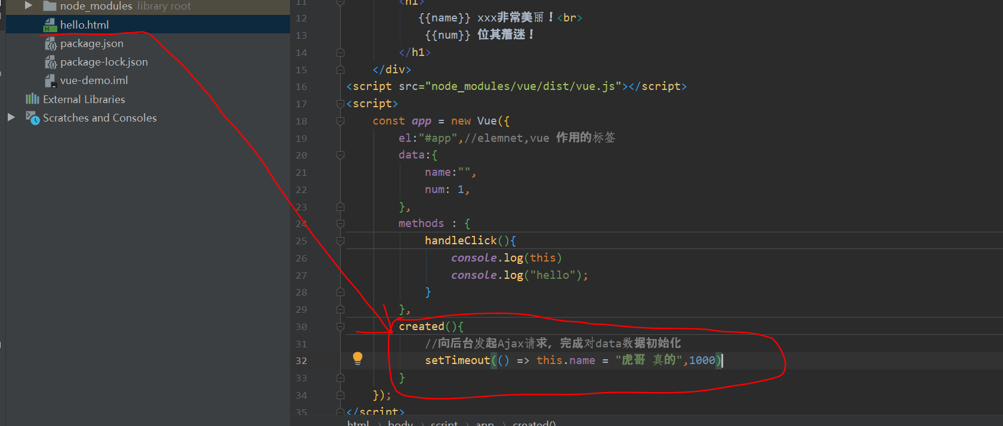Click 'html' in the breadcrumb bar
The image size is (1003, 426).
358,423
